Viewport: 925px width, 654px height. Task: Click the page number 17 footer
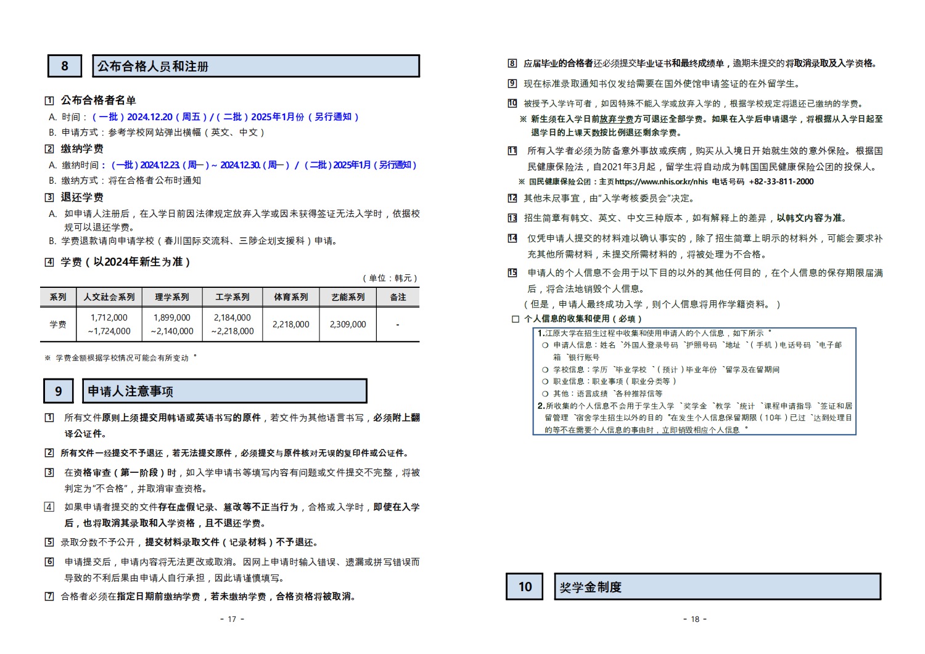point(232,619)
